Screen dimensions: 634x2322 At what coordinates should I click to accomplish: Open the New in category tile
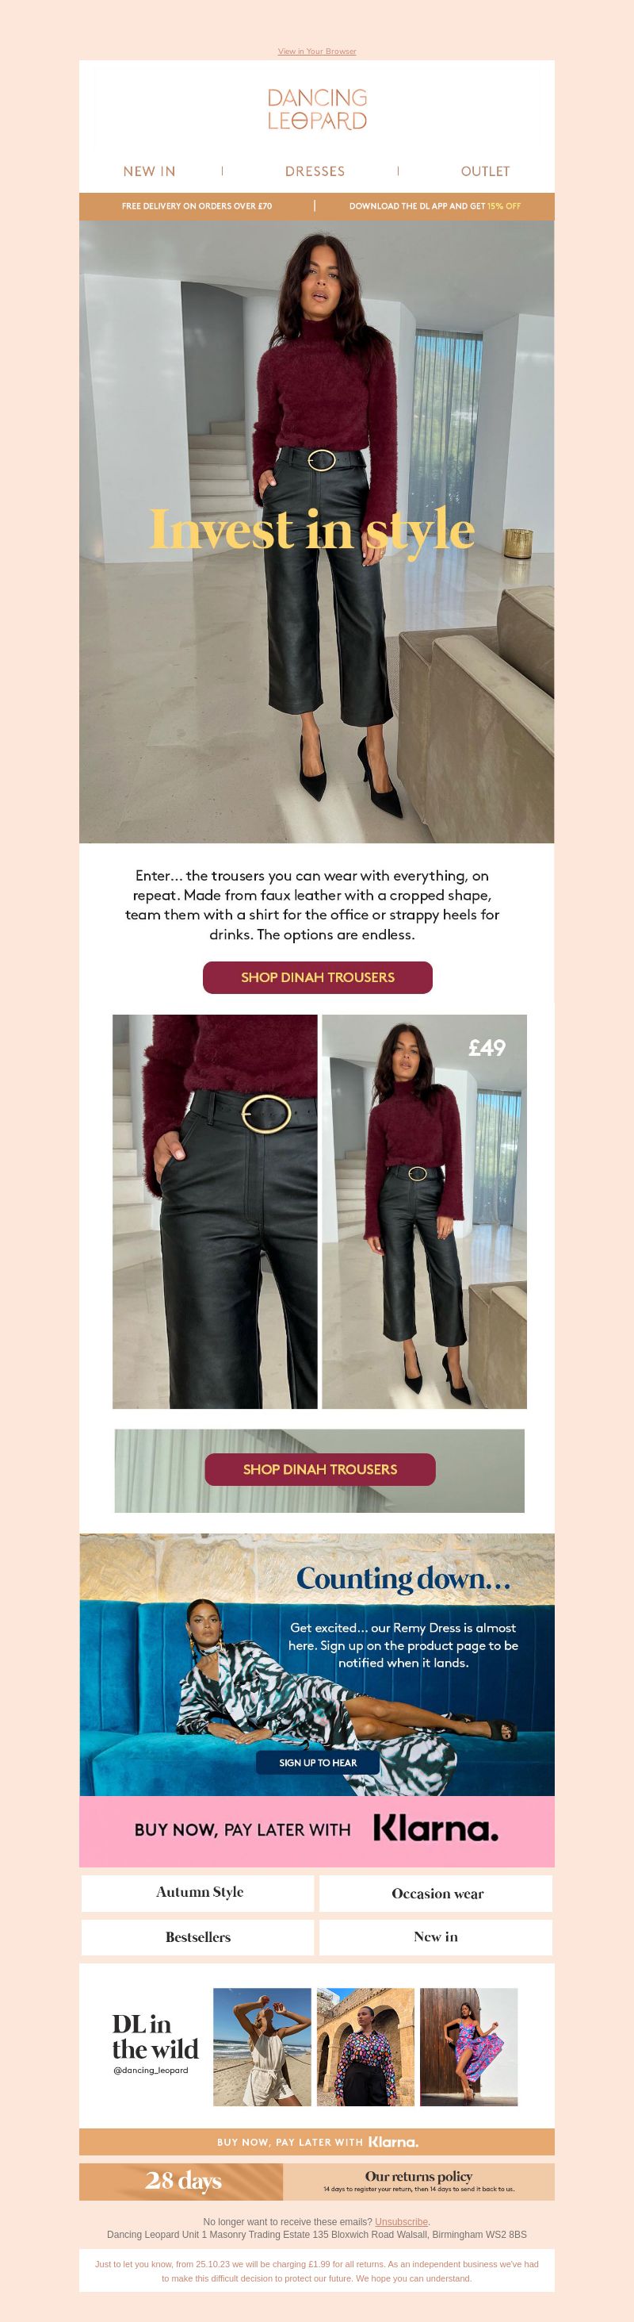tap(436, 1937)
